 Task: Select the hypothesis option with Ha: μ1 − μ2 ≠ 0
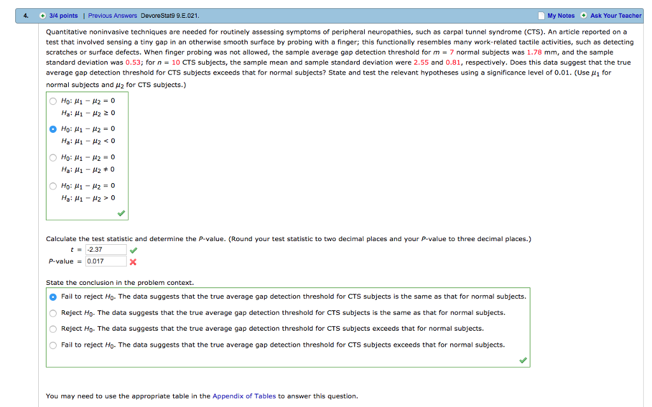[x=53, y=157]
